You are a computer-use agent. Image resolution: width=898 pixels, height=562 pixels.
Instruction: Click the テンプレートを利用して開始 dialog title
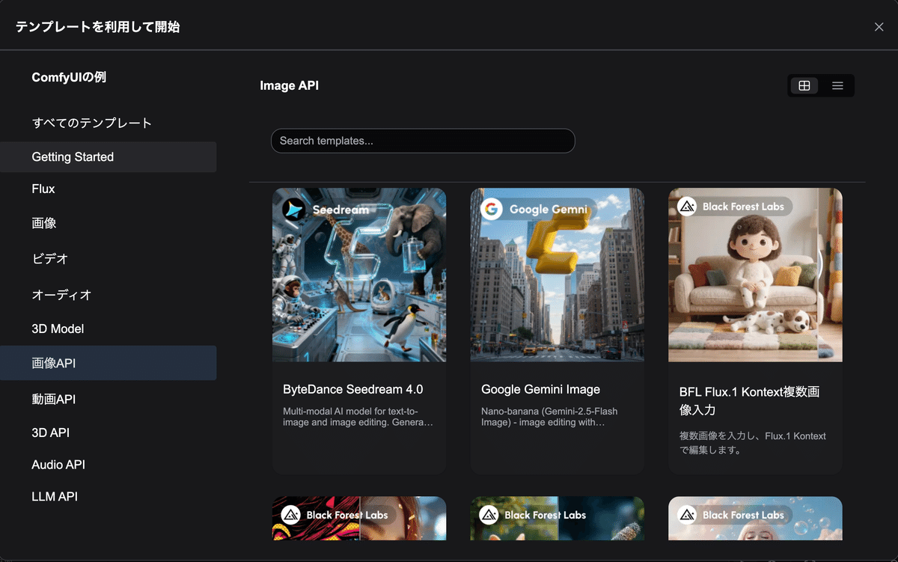click(x=97, y=27)
